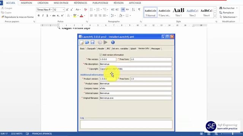The image size is (243, 136).
Task: Click the red font color A
Action: (81, 15)
